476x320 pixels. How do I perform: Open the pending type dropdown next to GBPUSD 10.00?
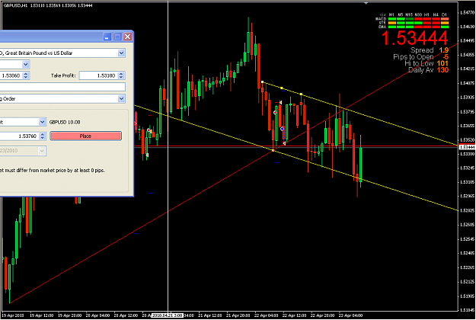pos(42,122)
